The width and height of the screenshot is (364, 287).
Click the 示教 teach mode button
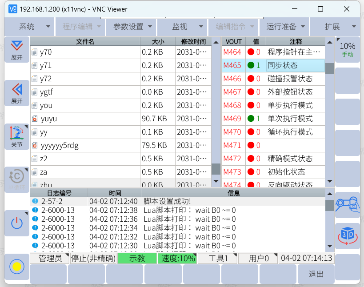tap(137, 259)
